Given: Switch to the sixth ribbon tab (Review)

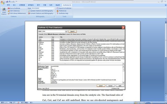Looking at the screenshot, I should pos(45,5).
